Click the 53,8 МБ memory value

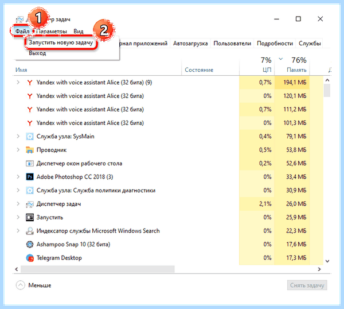tap(296, 150)
